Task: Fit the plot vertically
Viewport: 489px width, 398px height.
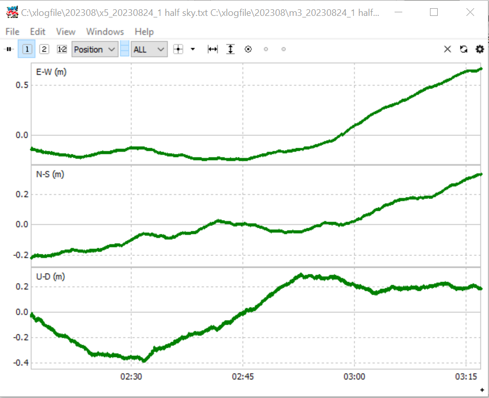Action: tap(230, 49)
